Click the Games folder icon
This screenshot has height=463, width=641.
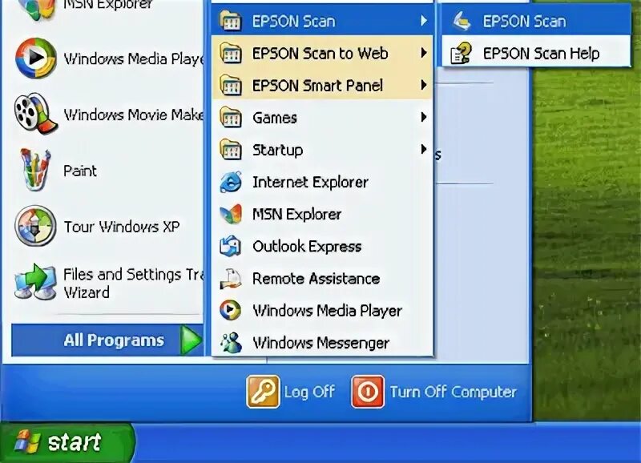pyautogui.click(x=231, y=117)
